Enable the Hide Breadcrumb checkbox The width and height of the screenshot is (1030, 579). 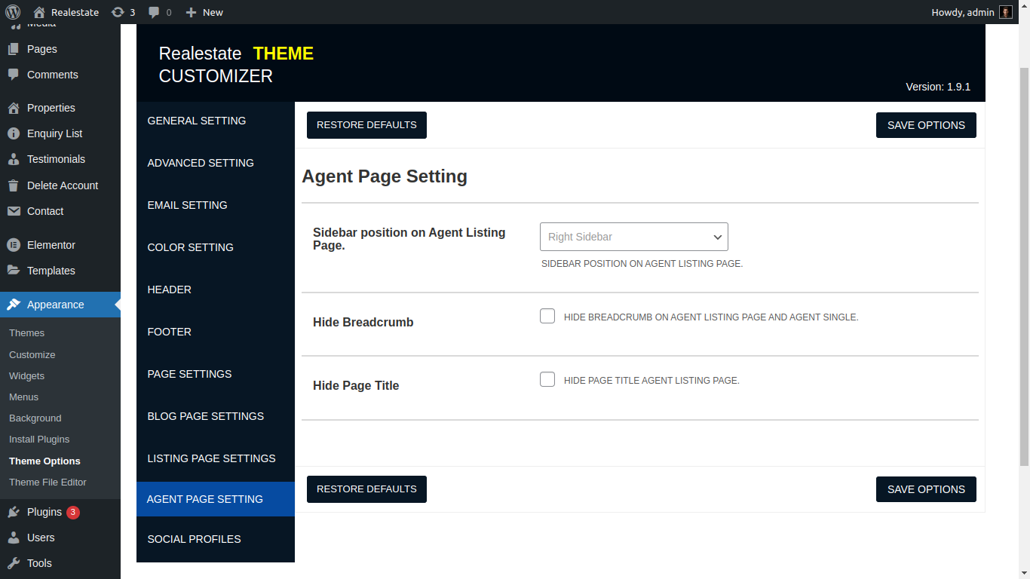(547, 317)
